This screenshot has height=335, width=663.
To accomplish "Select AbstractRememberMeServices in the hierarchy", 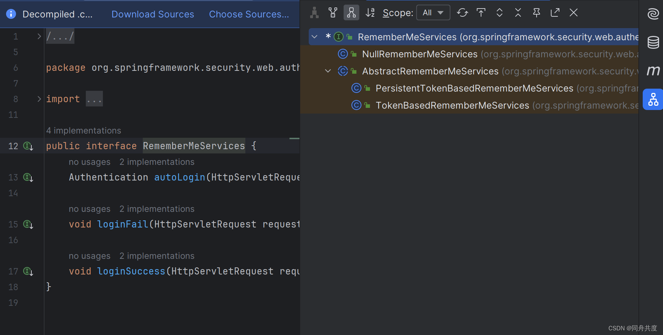I will pyautogui.click(x=430, y=71).
